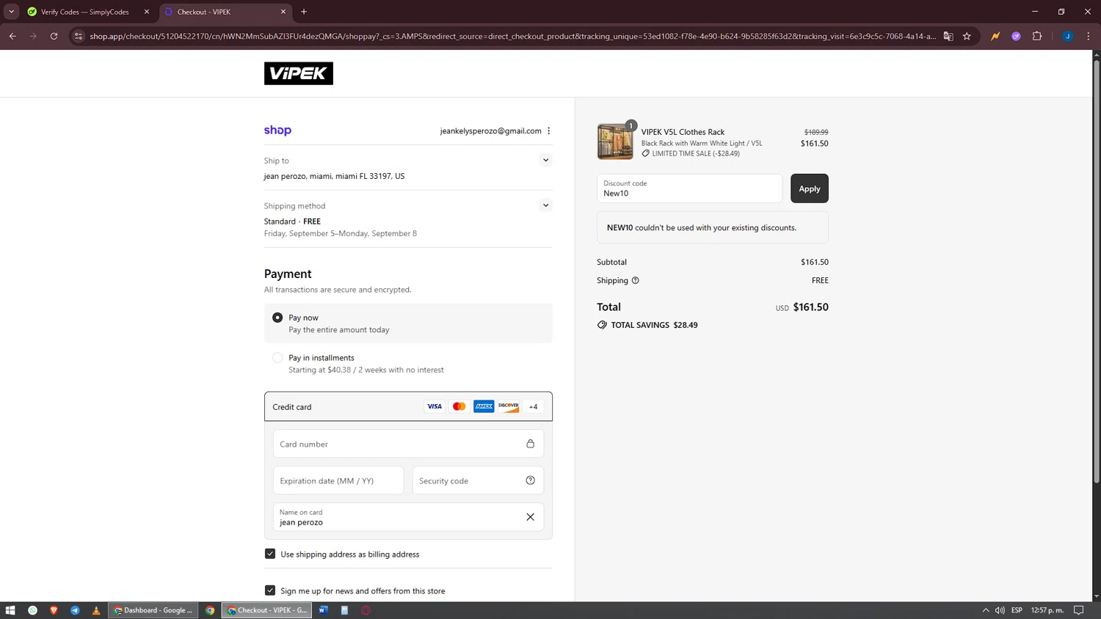
Task: Click the account email jeankelysperozo@gmail.com
Action: (490, 131)
